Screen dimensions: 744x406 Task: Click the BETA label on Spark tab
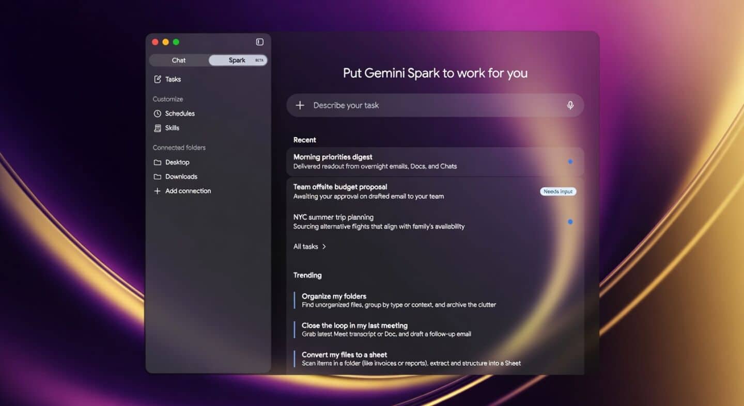(259, 60)
